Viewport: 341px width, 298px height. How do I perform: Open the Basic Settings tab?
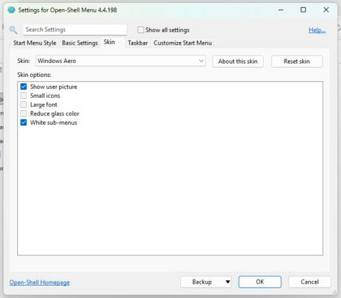click(80, 43)
